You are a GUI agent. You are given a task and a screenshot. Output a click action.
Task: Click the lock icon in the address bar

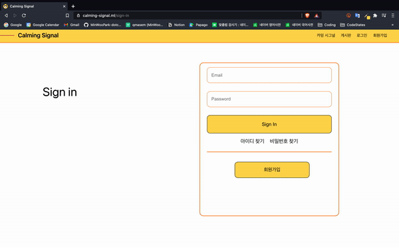pos(78,15)
